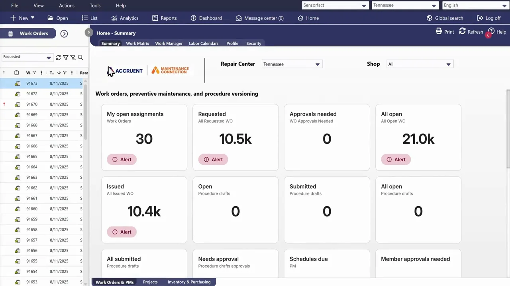Switch to the Inventory & Purchasing tab
Screen dimensions: 510x286
click(x=189, y=282)
